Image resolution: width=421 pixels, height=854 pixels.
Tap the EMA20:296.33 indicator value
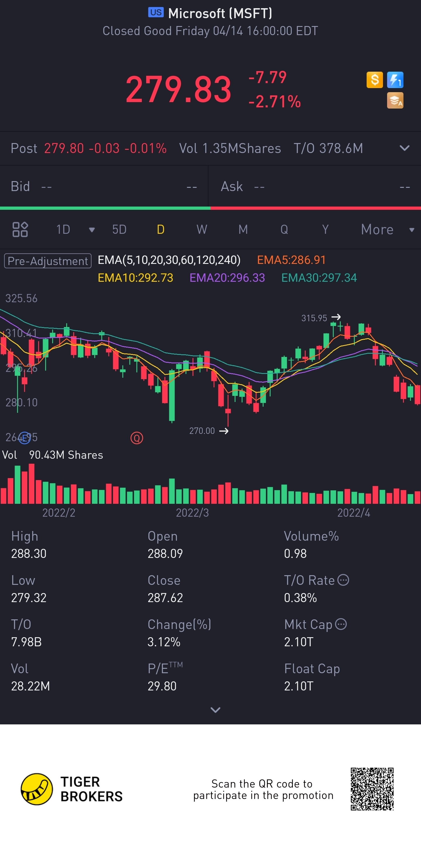[x=227, y=278]
